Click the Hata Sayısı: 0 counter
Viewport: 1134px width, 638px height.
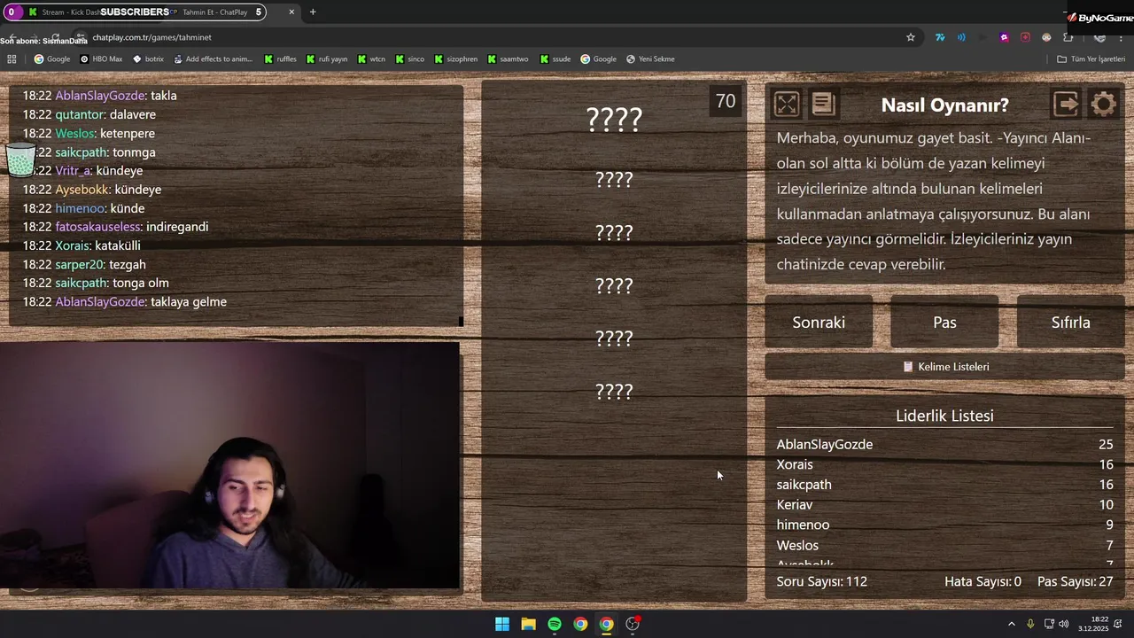coord(983,582)
